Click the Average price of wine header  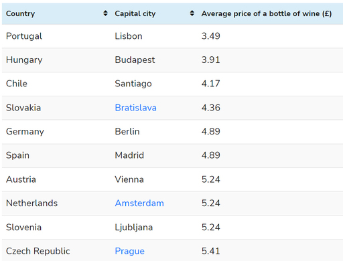pos(267,13)
